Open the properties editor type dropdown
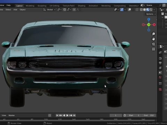This screenshot has height=125, width=167. [x=162, y=47]
